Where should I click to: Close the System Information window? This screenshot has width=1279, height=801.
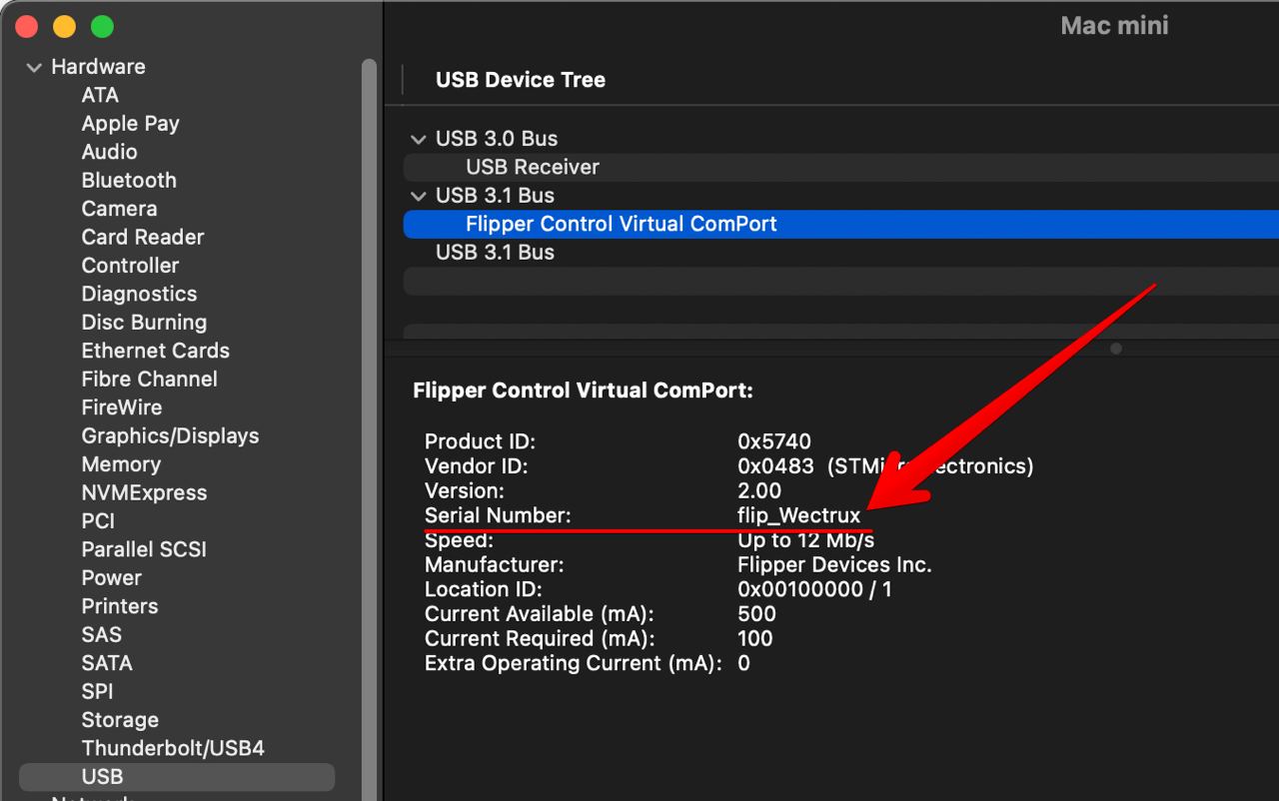tap(26, 27)
